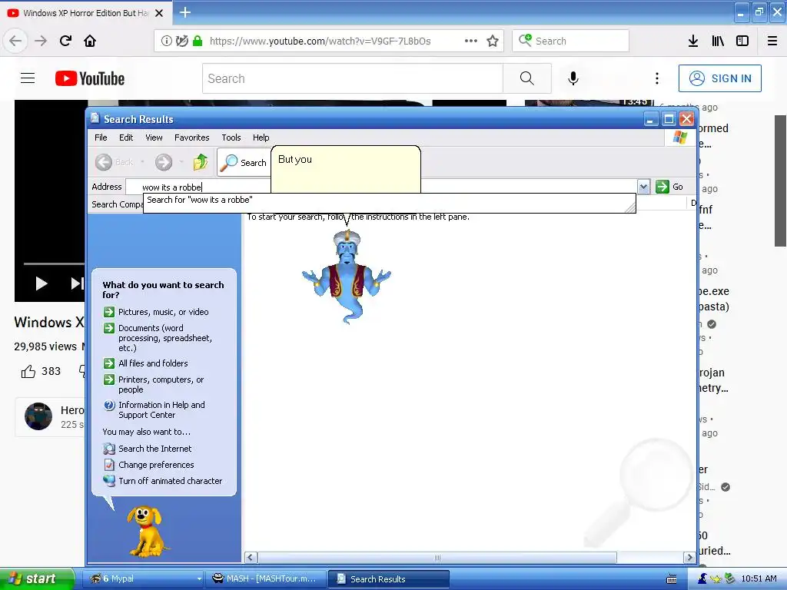This screenshot has height=590, width=787.
Task: Open File menu in Search Results
Action: 101,138
